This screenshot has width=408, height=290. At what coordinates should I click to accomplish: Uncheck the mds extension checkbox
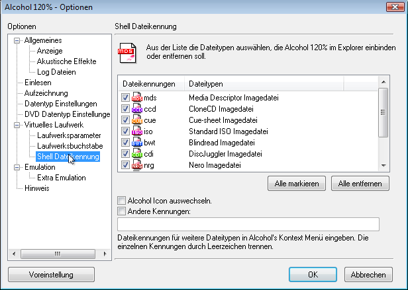(x=125, y=98)
